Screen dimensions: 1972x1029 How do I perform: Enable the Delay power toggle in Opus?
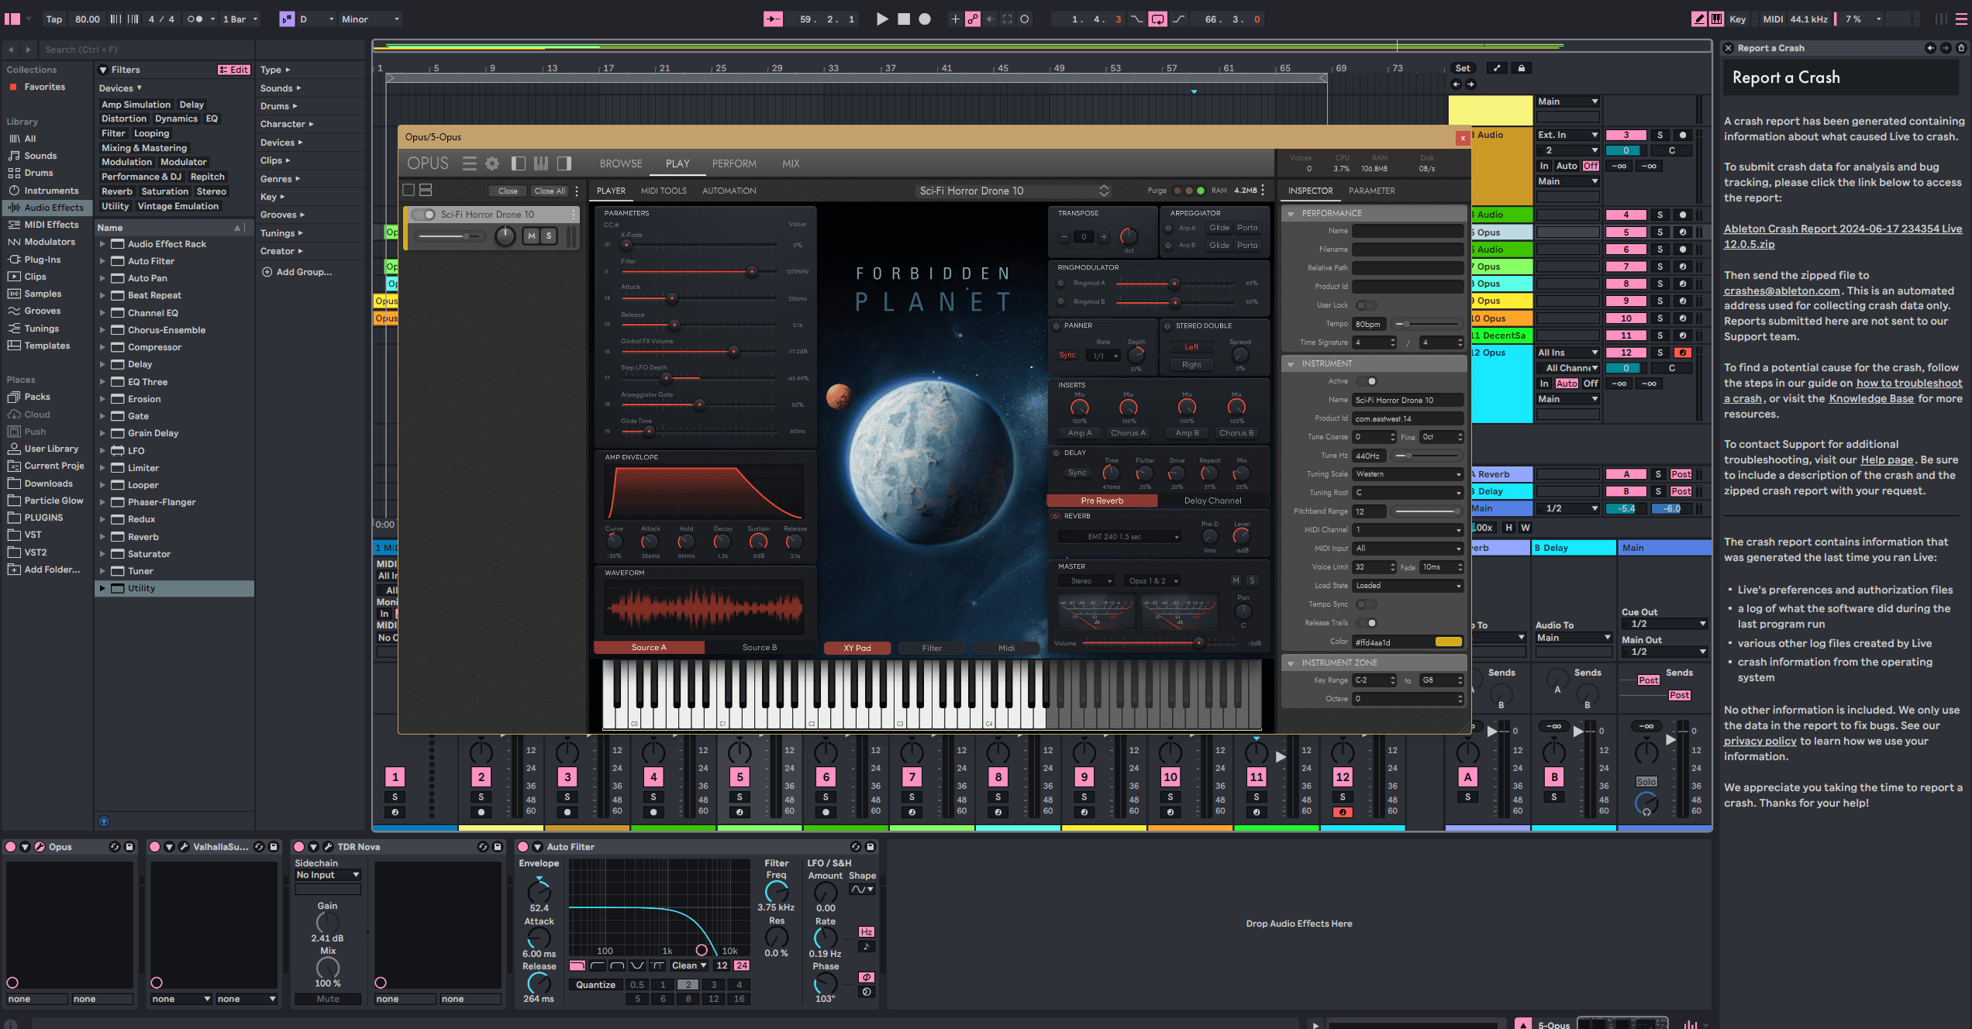point(1056,453)
